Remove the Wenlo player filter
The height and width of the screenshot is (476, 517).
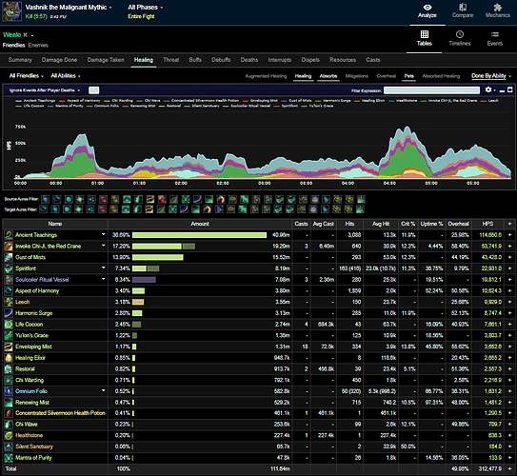point(25,35)
